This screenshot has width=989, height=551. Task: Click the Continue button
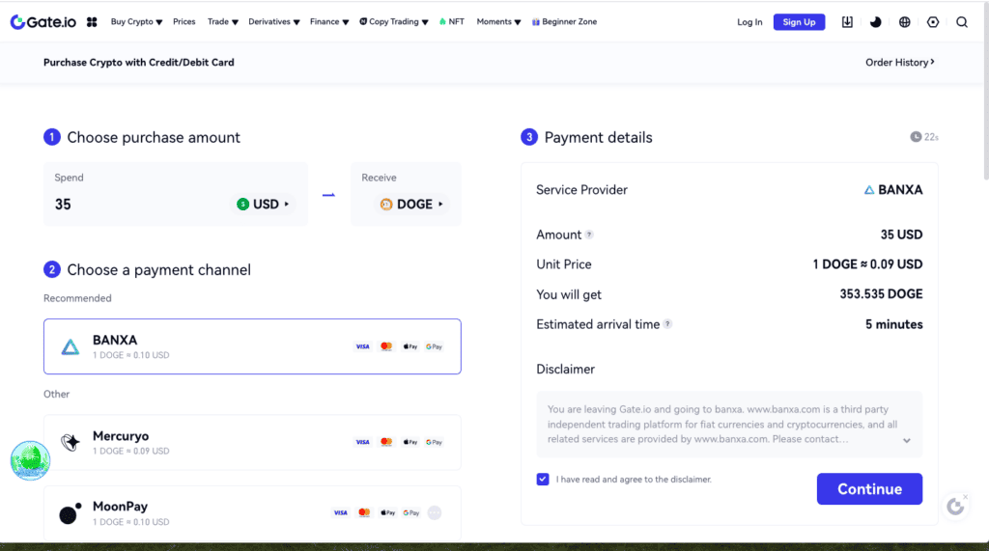[x=869, y=489]
